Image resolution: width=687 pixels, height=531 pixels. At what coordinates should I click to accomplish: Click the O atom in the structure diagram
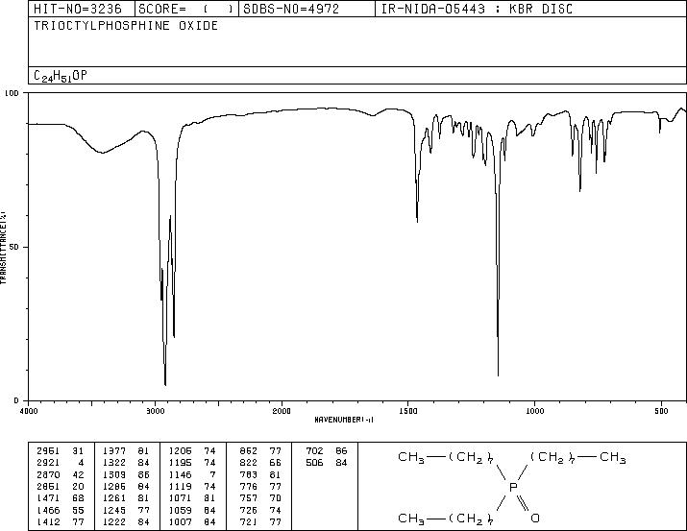tap(535, 518)
